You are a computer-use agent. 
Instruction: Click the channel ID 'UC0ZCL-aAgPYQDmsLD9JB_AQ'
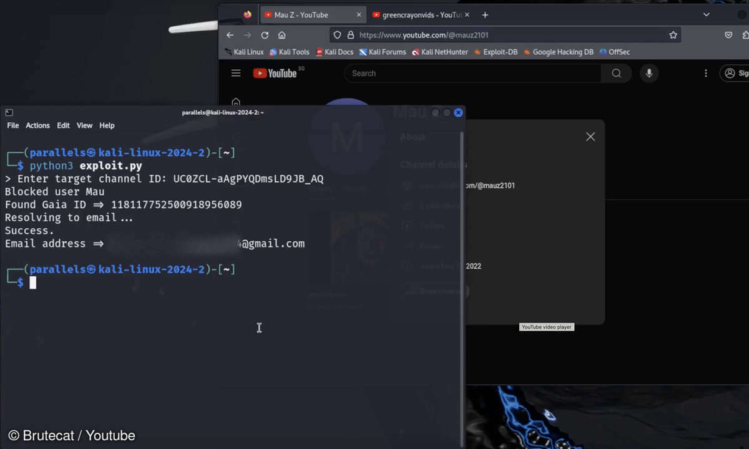click(248, 179)
